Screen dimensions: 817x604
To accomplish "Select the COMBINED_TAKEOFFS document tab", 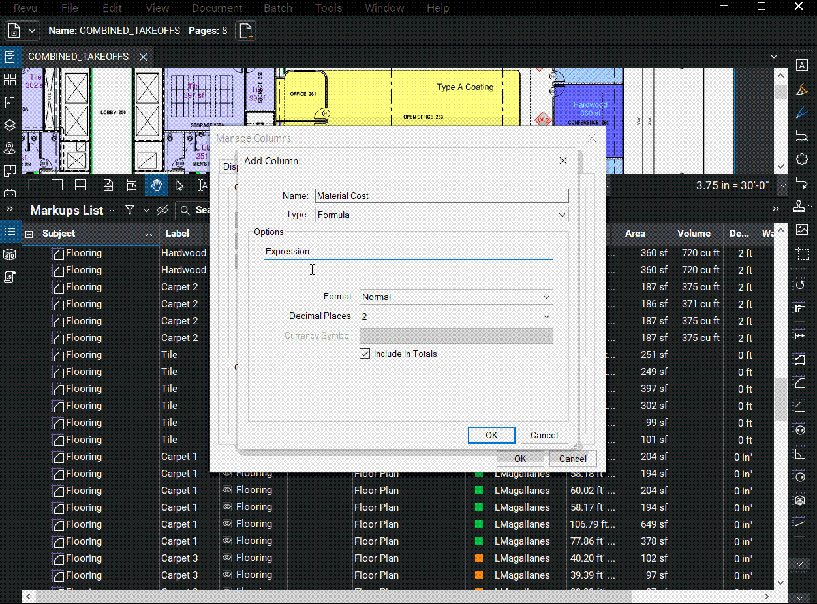I will pos(78,57).
